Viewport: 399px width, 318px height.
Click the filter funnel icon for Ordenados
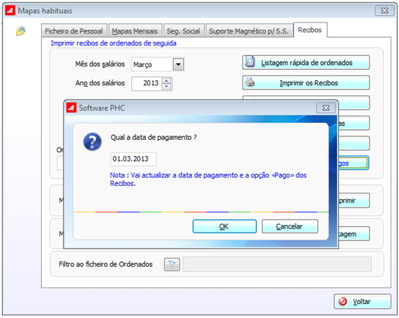click(x=172, y=264)
